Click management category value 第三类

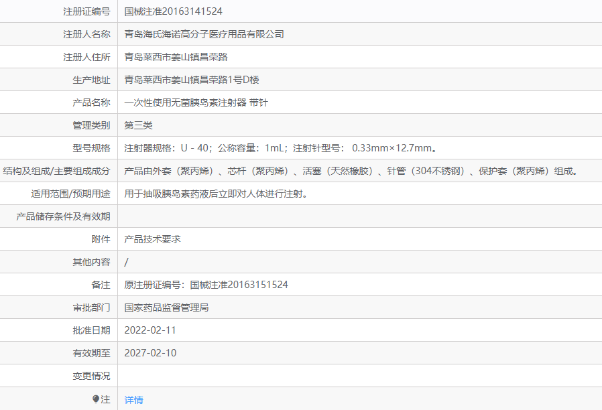click(138, 125)
